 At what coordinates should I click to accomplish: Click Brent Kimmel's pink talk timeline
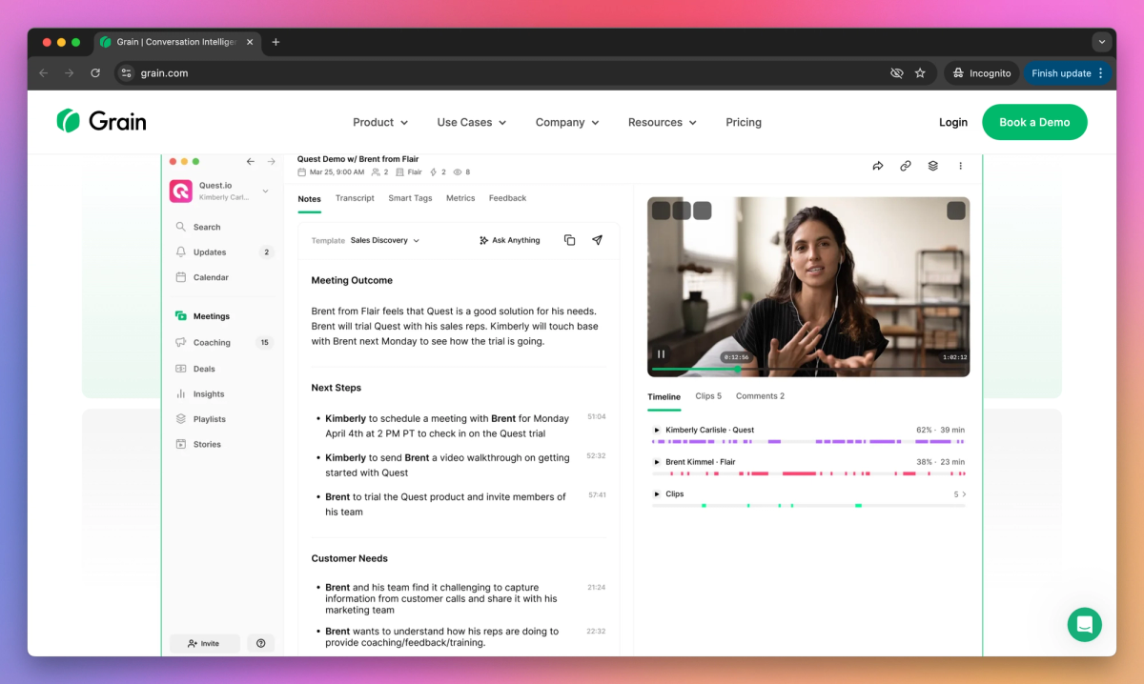808,473
